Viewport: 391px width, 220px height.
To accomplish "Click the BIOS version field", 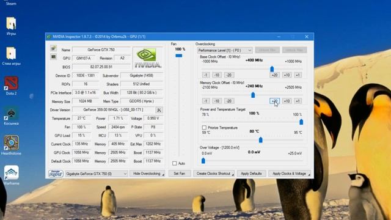I will click(x=101, y=67).
